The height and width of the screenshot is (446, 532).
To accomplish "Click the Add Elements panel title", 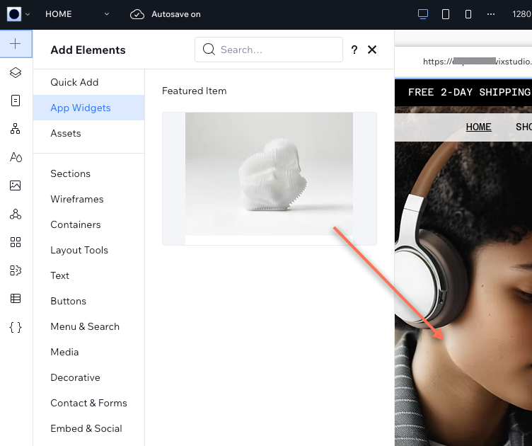I will click(88, 50).
